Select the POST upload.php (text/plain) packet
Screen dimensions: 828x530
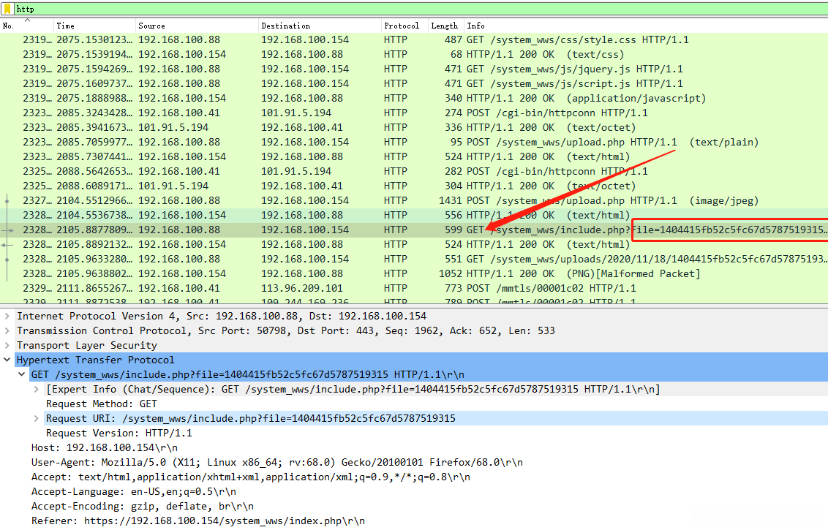click(x=414, y=142)
